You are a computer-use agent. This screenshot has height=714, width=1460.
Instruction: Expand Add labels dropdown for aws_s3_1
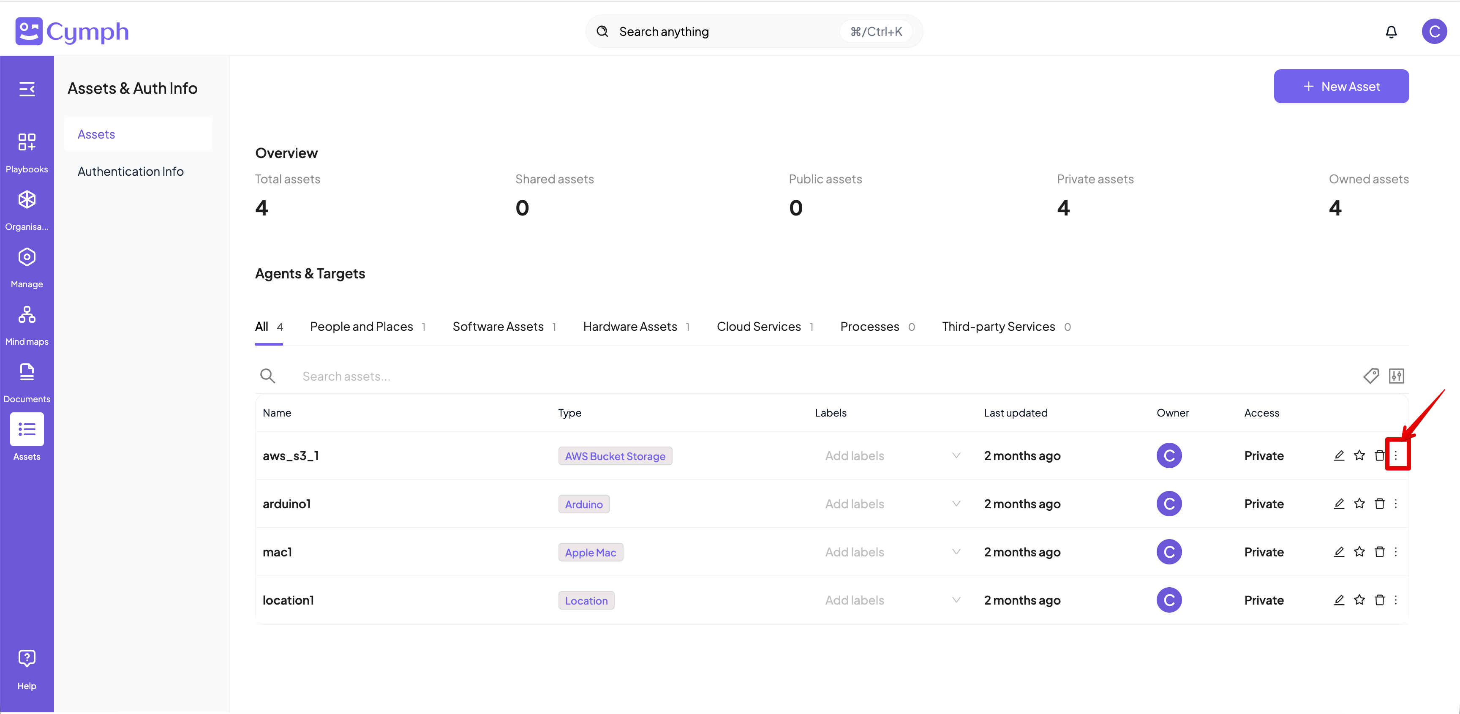coord(956,455)
